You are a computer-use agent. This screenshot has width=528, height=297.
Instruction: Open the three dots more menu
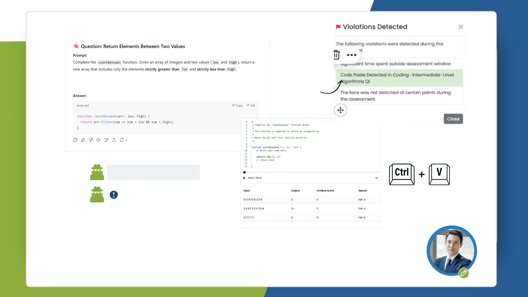[351, 55]
